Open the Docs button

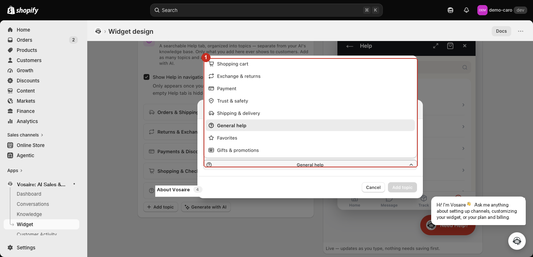[x=501, y=31]
